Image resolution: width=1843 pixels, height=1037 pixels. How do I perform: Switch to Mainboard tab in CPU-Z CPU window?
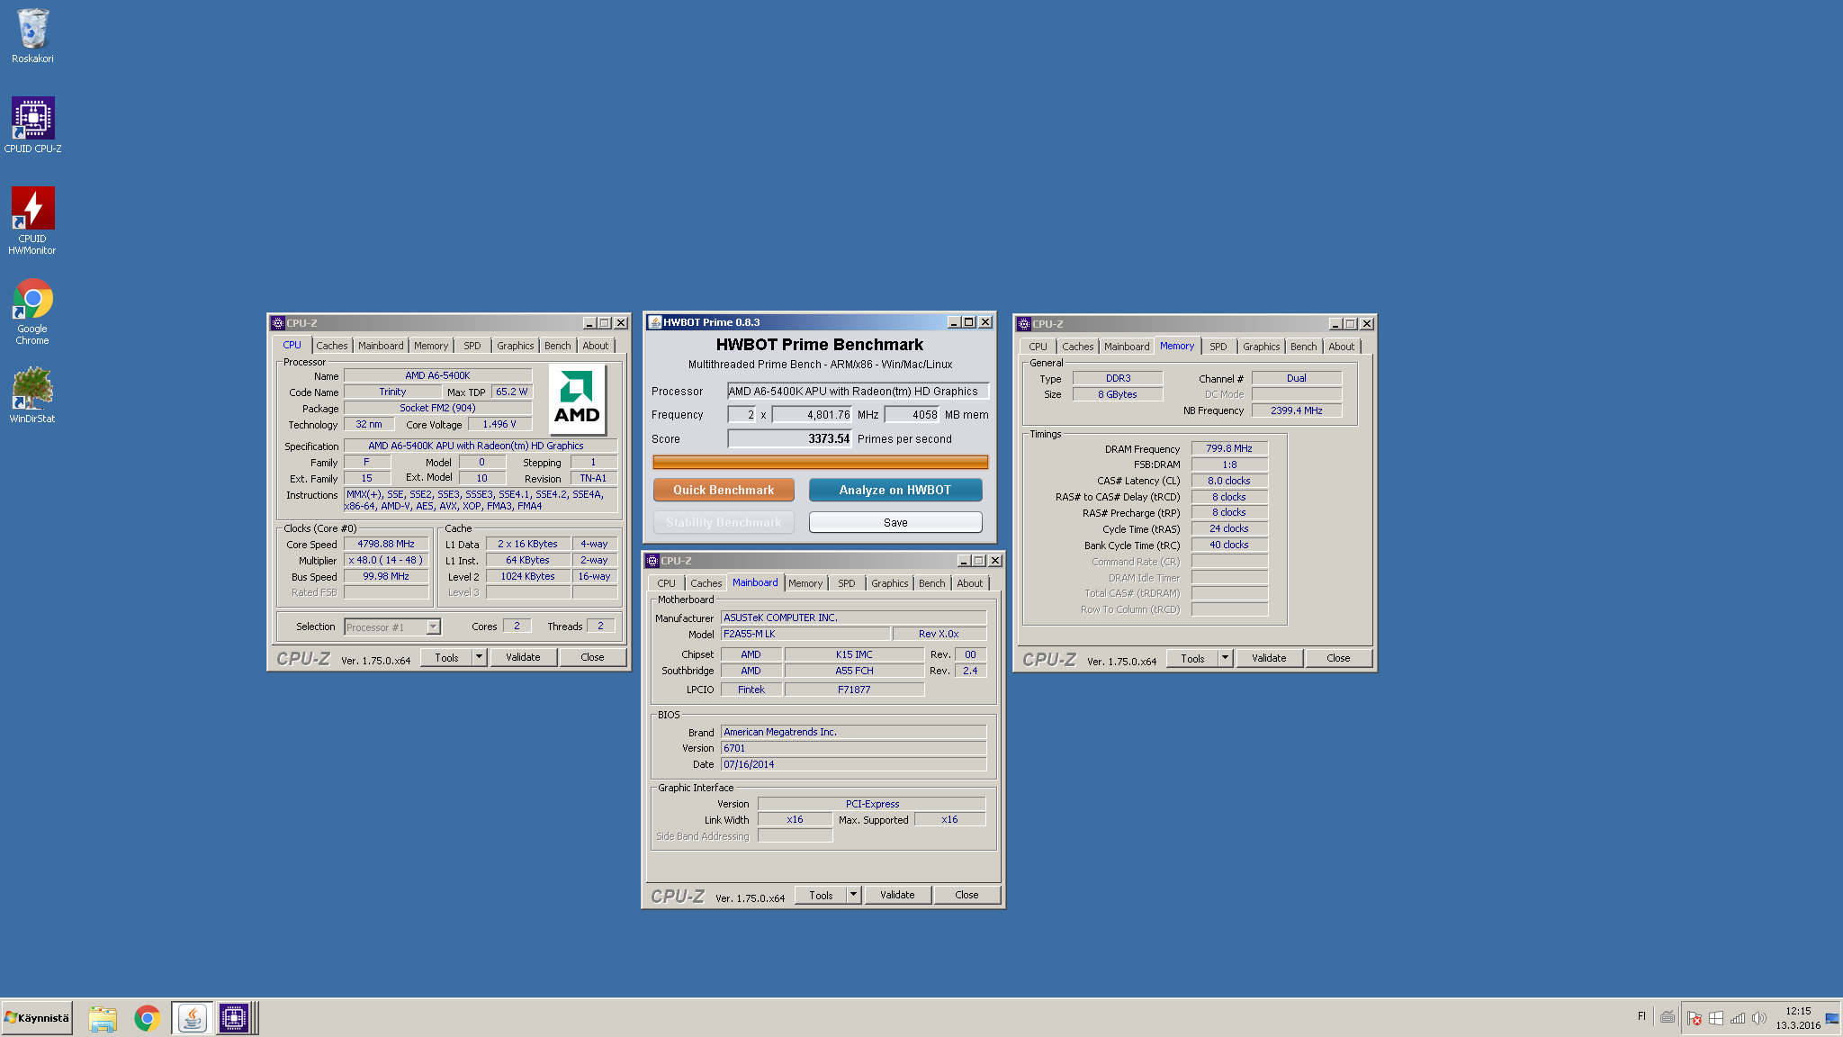click(381, 346)
